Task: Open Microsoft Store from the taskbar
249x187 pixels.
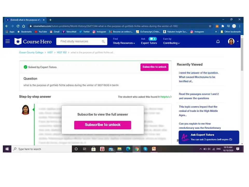Action: coord(93,149)
